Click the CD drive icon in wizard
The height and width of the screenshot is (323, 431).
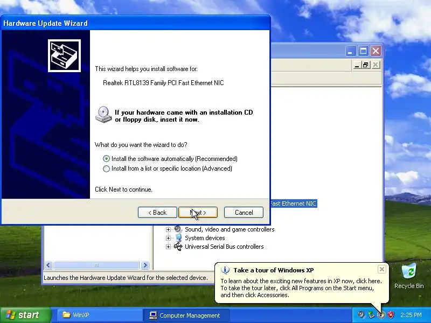pyautogui.click(x=103, y=114)
